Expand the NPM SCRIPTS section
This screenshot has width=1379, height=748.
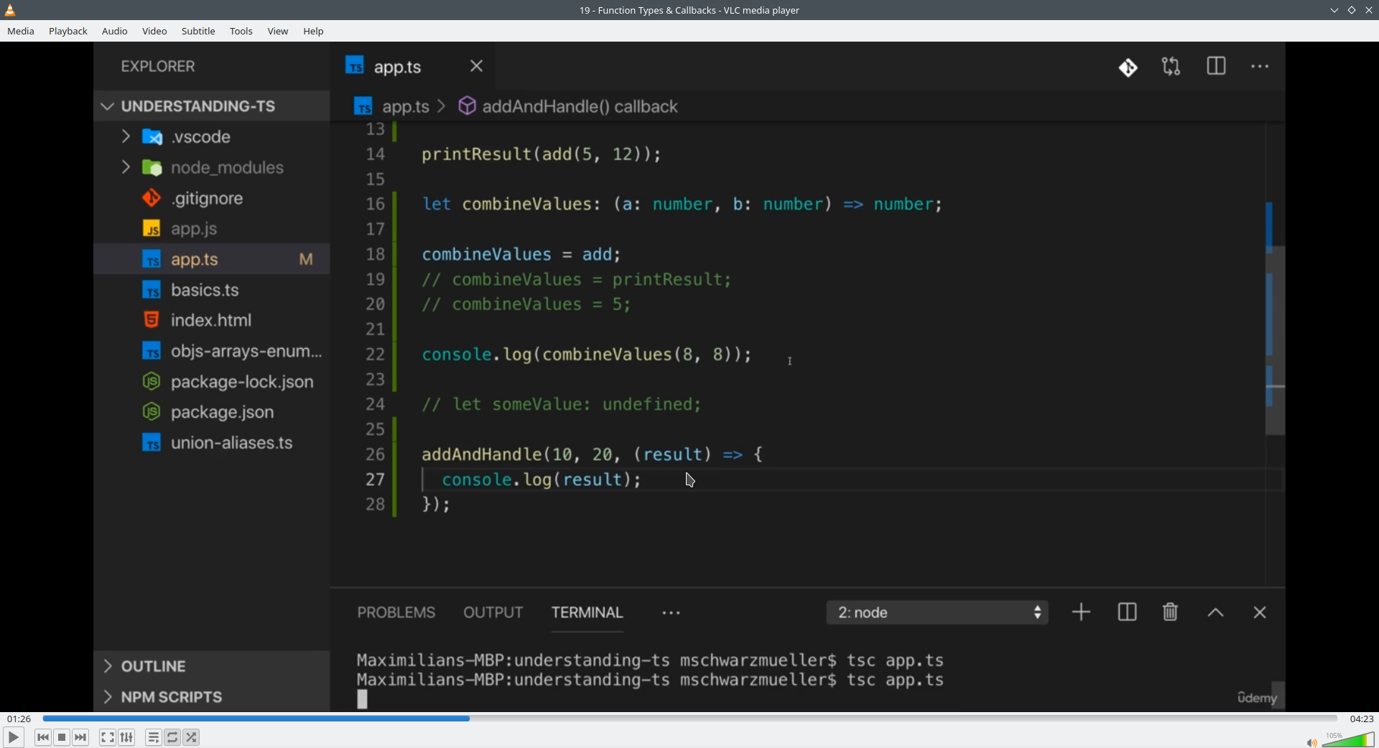pyautogui.click(x=212, y=697)
